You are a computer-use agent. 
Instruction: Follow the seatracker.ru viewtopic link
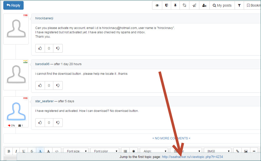click(x=192, y=157)
